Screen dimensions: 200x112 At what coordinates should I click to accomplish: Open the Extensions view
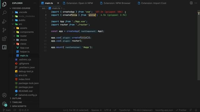click(4, 39)
